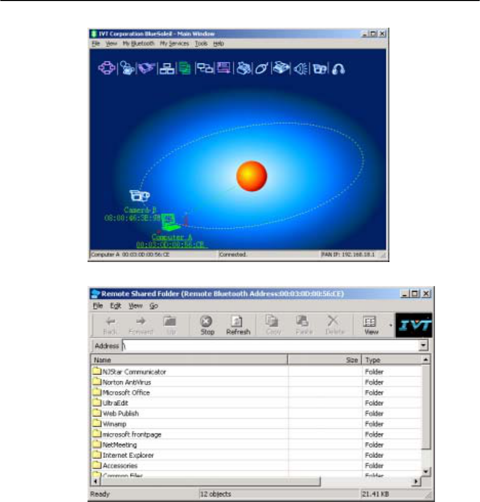
Task: Open File menu in Remote Shared Folder
Action: click(x=98, y=305)
